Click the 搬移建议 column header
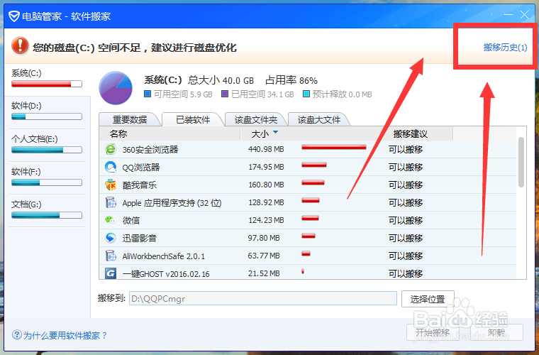Viewport: 539px width, 355px height. click(x=411, y=133)
